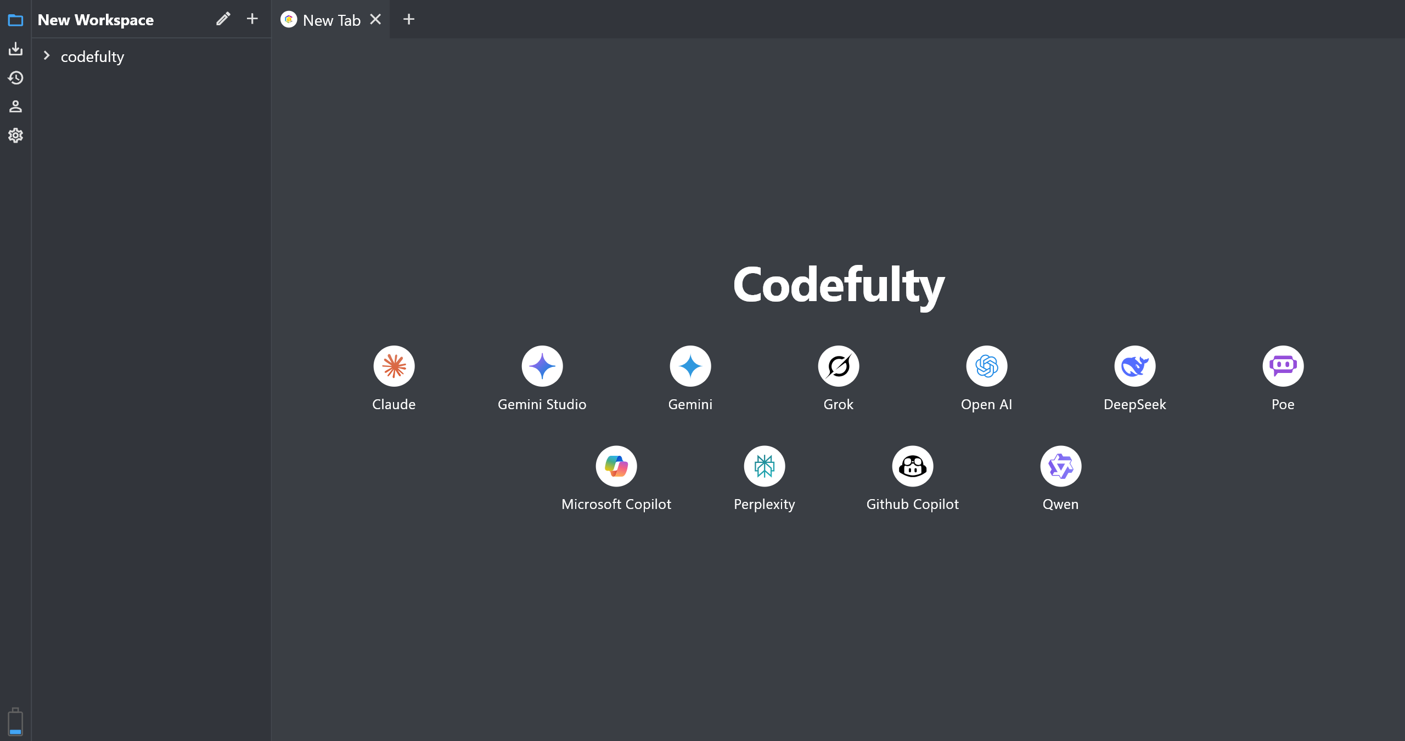Viewport: 1405px width, 741px height.
Task: Launch Gemini Studio from shortcuts
Action: point(542,366)
